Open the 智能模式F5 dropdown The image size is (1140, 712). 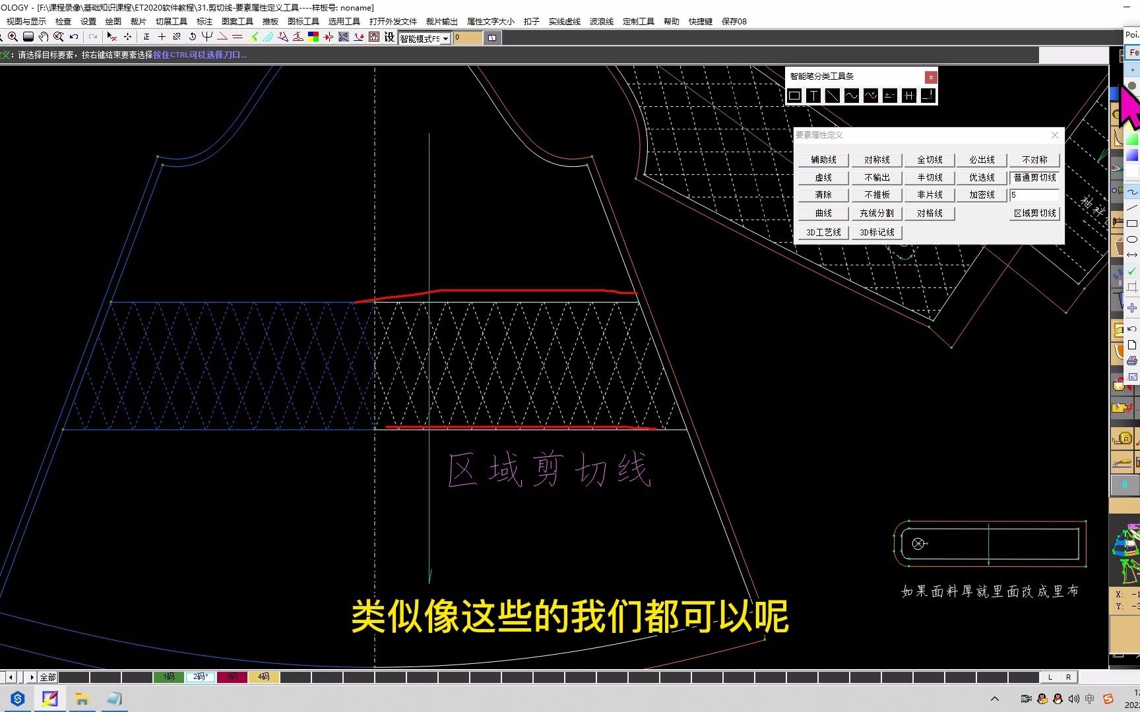(x=446, y=39)
